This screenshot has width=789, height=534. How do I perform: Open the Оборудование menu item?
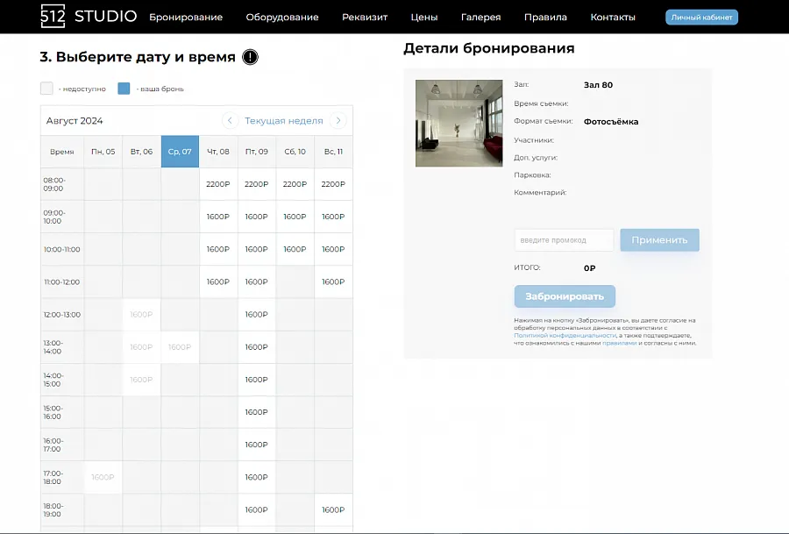(x=282, y=18)
